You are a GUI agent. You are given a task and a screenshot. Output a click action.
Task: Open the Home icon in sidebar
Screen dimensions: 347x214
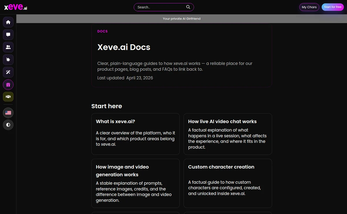8,22
